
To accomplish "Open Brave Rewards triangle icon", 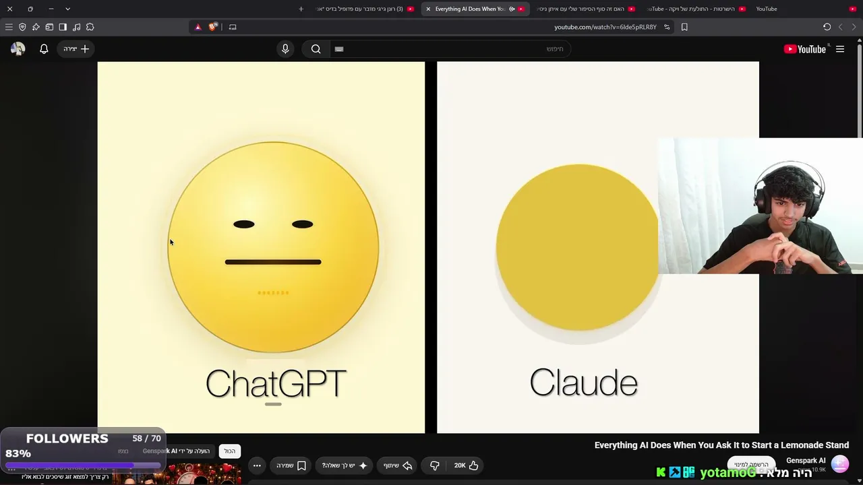I will 198,27.
